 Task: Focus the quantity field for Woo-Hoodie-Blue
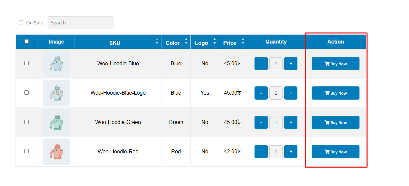(276, 64)
